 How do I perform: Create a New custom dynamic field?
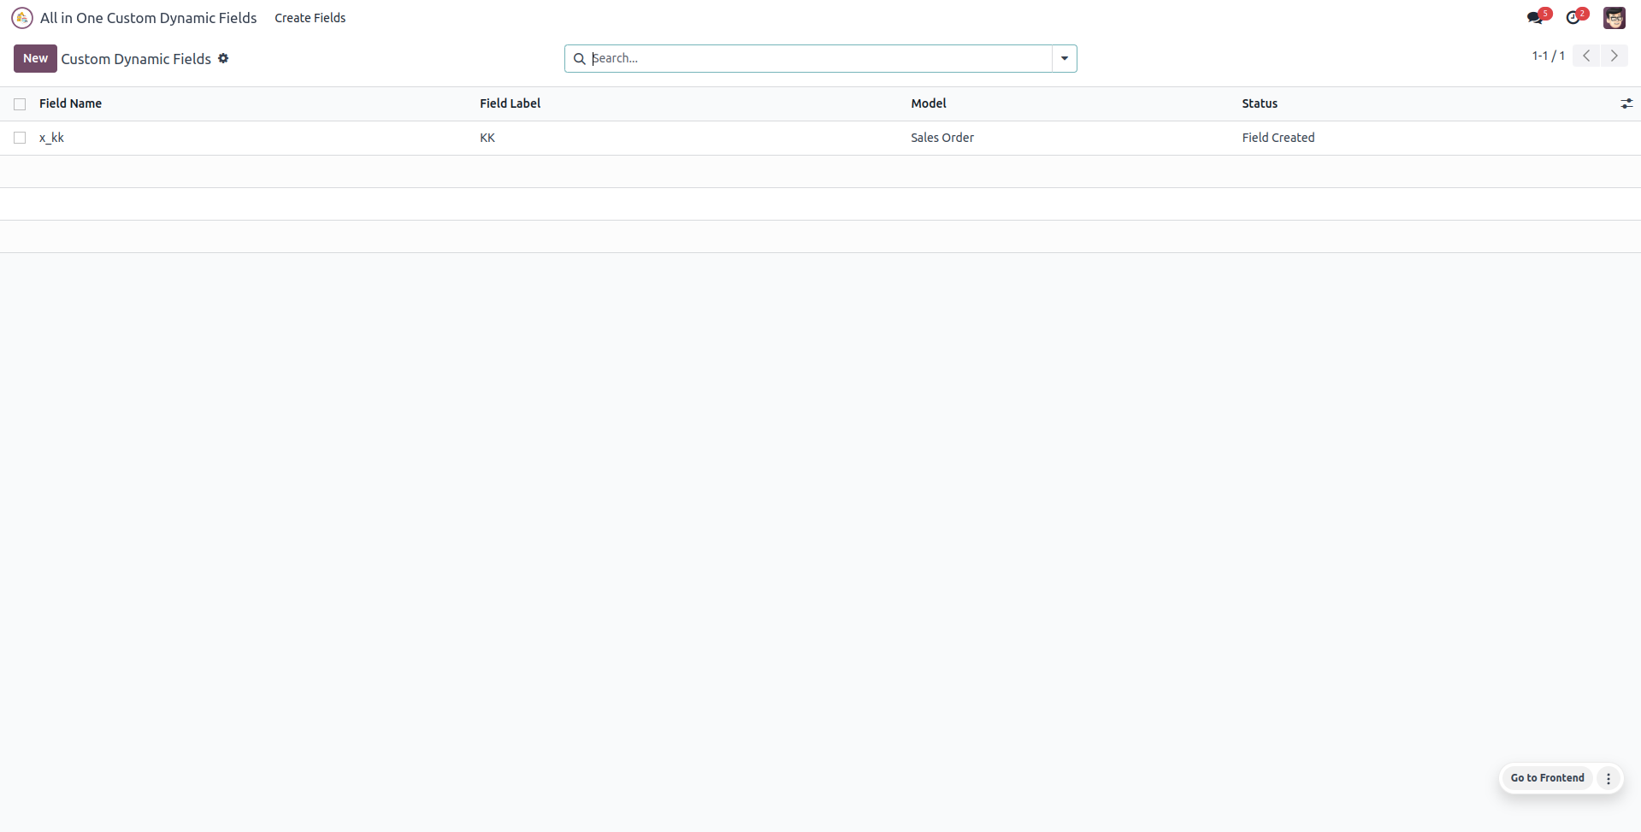coord(35,58)
